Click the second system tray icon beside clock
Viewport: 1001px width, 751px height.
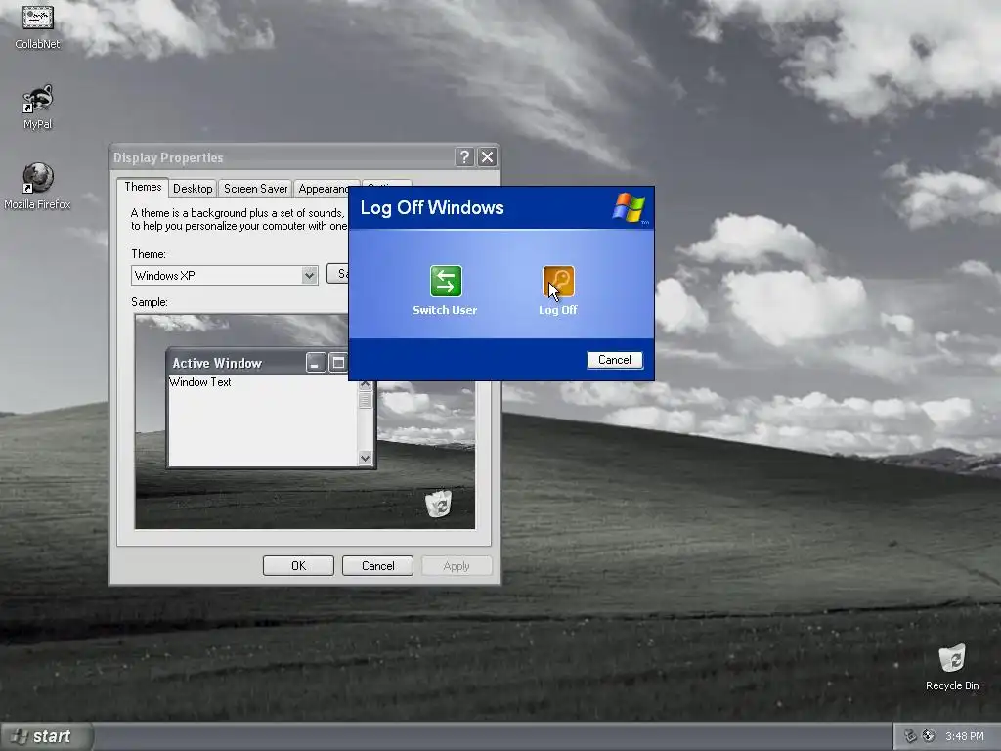tap(929, 736)
